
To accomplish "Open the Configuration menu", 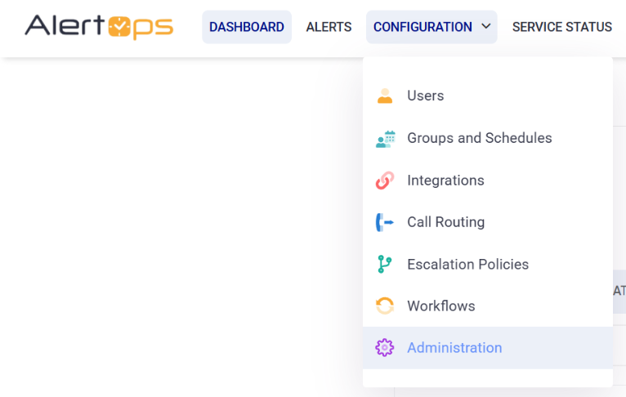I will 431,27.
